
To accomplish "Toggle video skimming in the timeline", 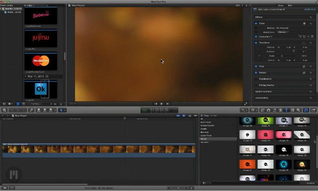I will [x=178, y=116].
